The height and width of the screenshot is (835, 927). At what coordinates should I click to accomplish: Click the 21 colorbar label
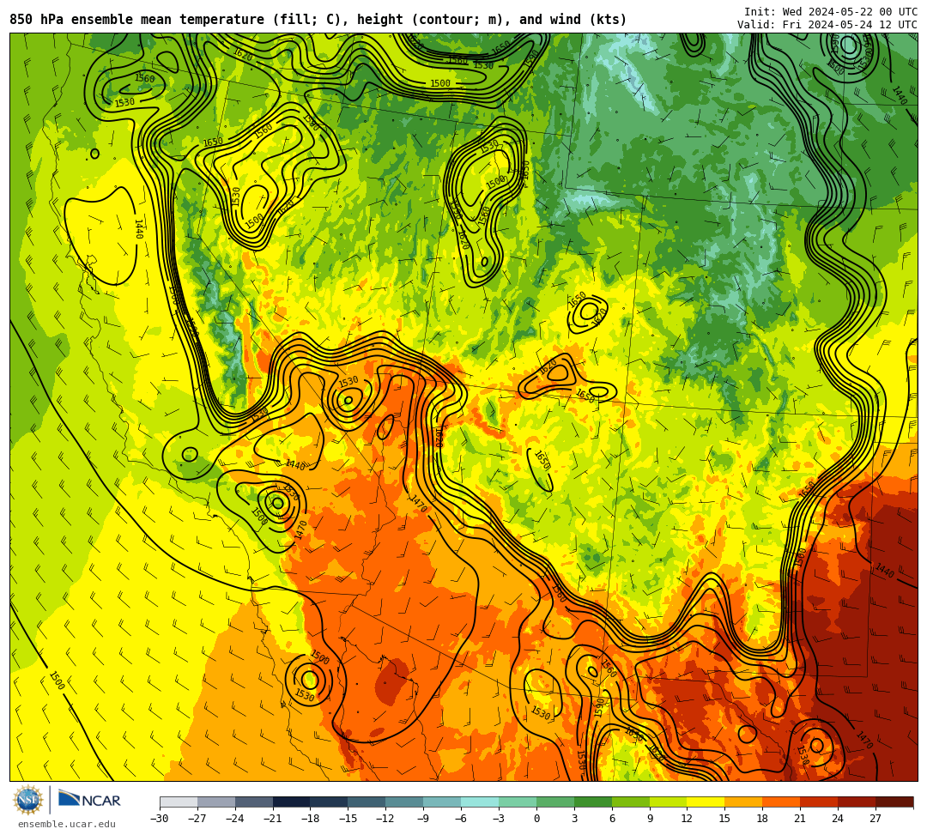point(801,819)
